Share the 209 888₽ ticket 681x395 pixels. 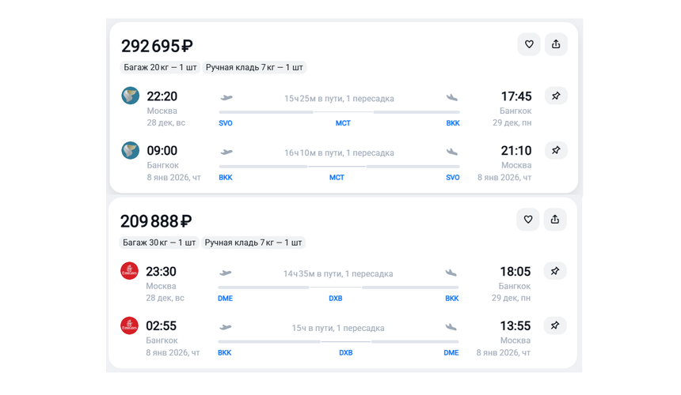(555, 220)
